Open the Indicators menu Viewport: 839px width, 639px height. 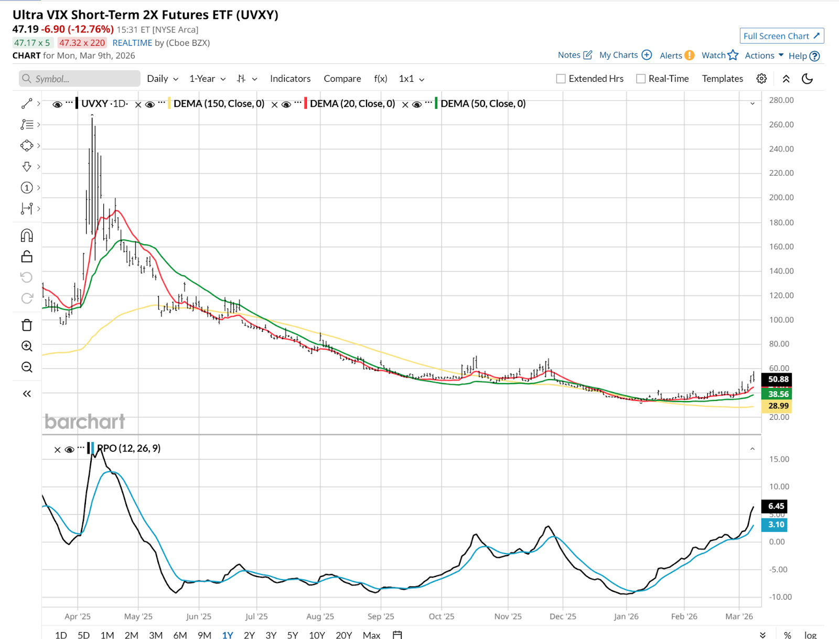pyautogui.click(x=291, y=79)
